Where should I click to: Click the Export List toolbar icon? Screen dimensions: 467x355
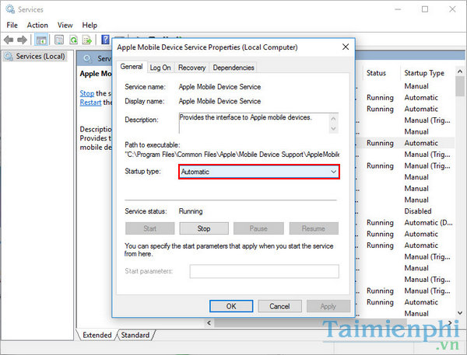pos(87,40)
